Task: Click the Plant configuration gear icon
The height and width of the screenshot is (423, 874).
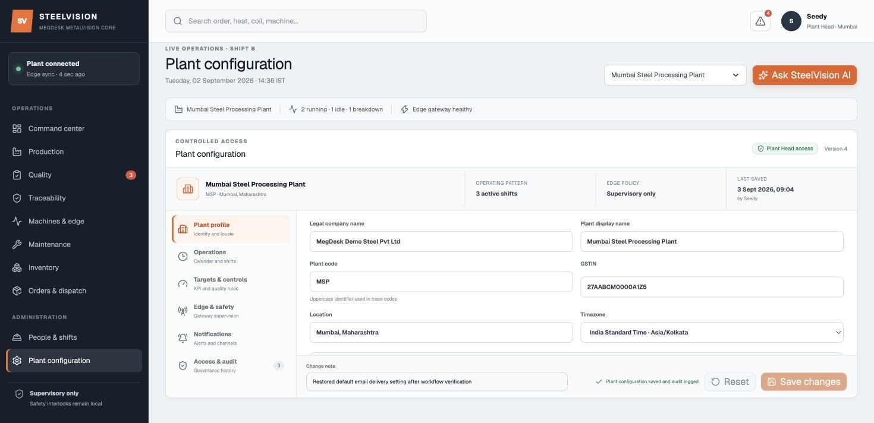Action: (17, 361)
